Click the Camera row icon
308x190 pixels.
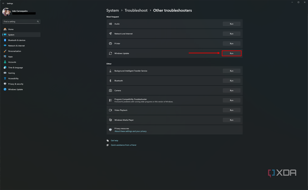pos(111,91)
